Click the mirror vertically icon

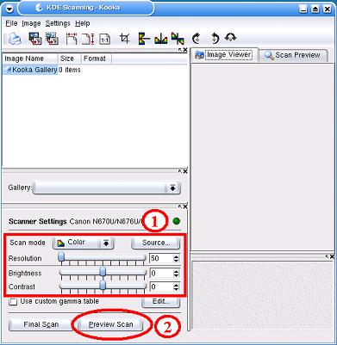pyautogui.click(x=144, y=39)
